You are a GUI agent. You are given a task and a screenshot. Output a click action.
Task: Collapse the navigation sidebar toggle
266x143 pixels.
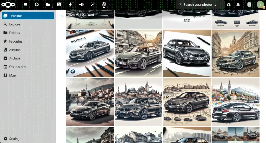[61, 16]
